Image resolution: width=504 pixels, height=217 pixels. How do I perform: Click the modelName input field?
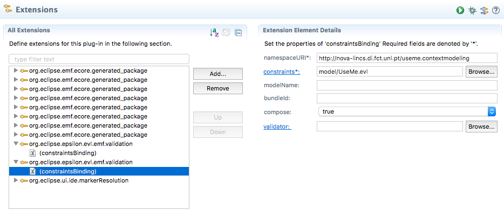407,85
